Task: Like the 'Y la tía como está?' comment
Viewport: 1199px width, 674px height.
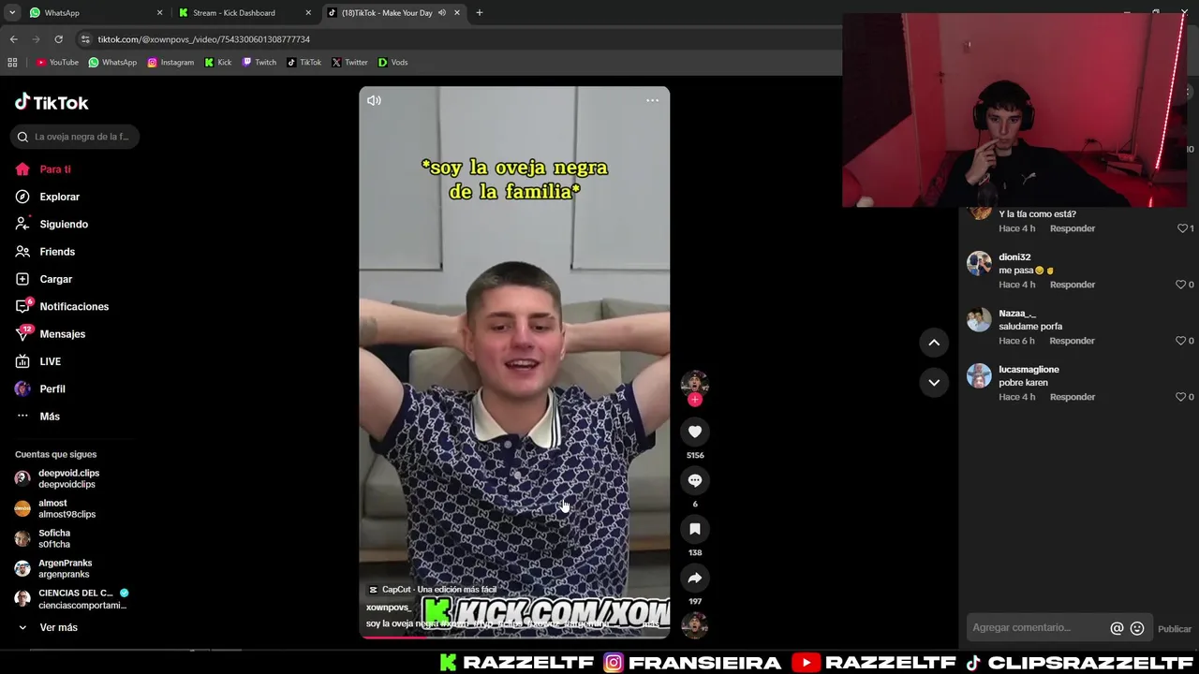Action: tap(1182, 228)
